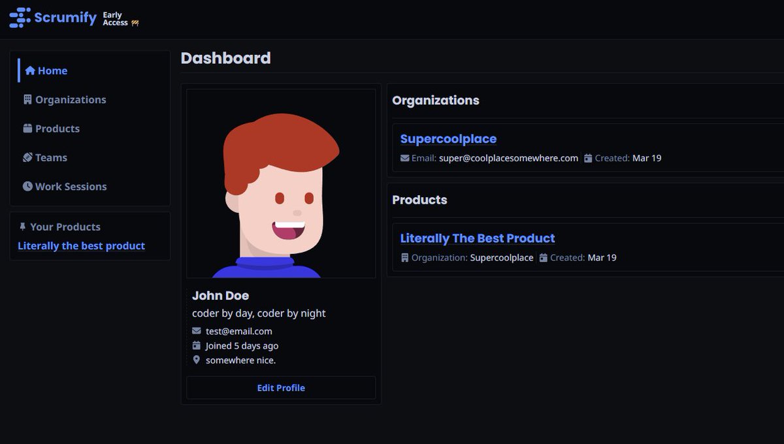Screen dimensions: 784x444
Task: Click the Organizations building icon
Action: (x=27, y=99)
